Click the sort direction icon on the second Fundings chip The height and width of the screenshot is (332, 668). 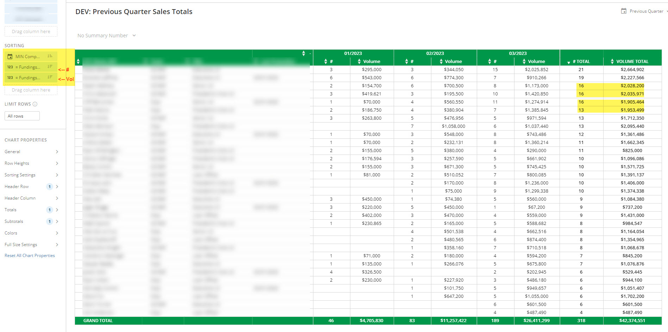coord(50,77)
